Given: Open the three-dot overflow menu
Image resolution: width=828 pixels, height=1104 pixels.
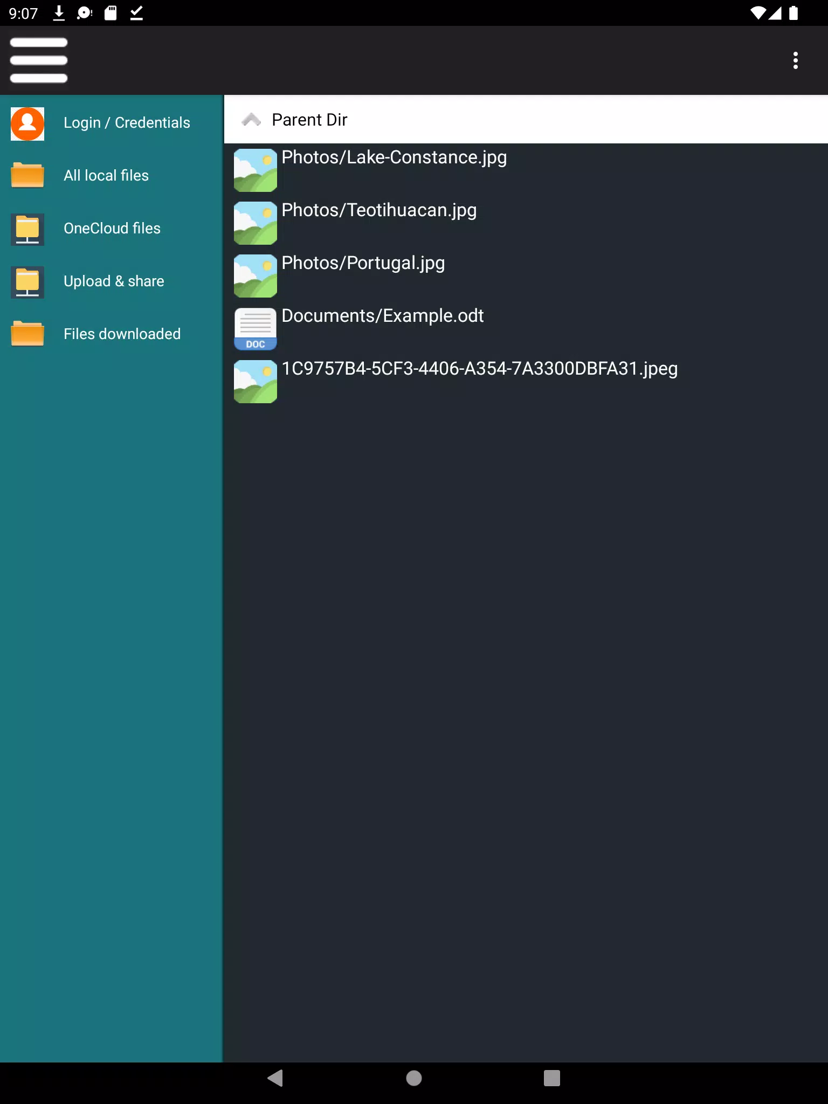Looking at the screenshot, I should (x=795, y=60).
